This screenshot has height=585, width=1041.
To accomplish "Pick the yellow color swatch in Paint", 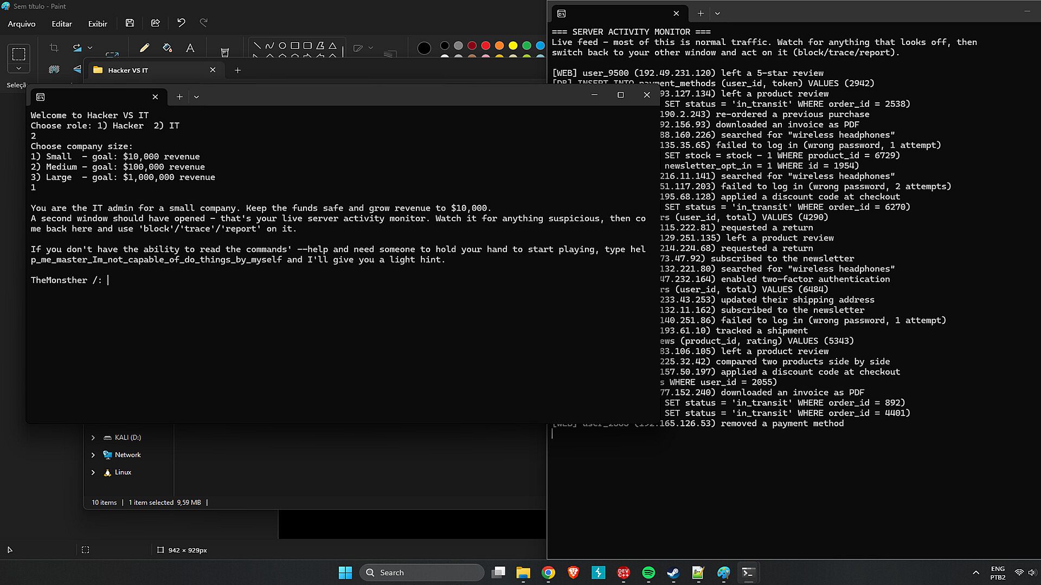I will click(513, 45).
